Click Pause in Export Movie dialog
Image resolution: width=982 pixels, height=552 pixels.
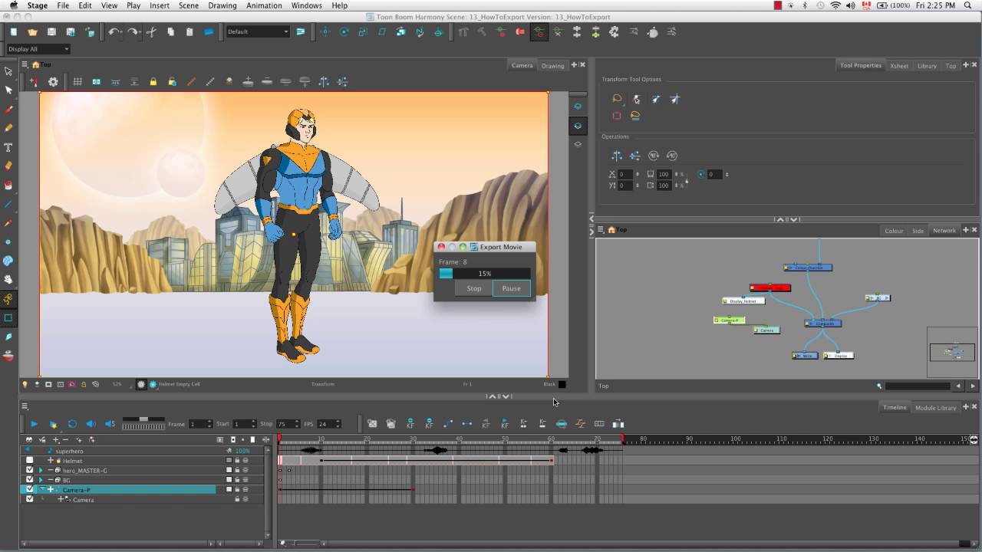[x=511, y=288]
